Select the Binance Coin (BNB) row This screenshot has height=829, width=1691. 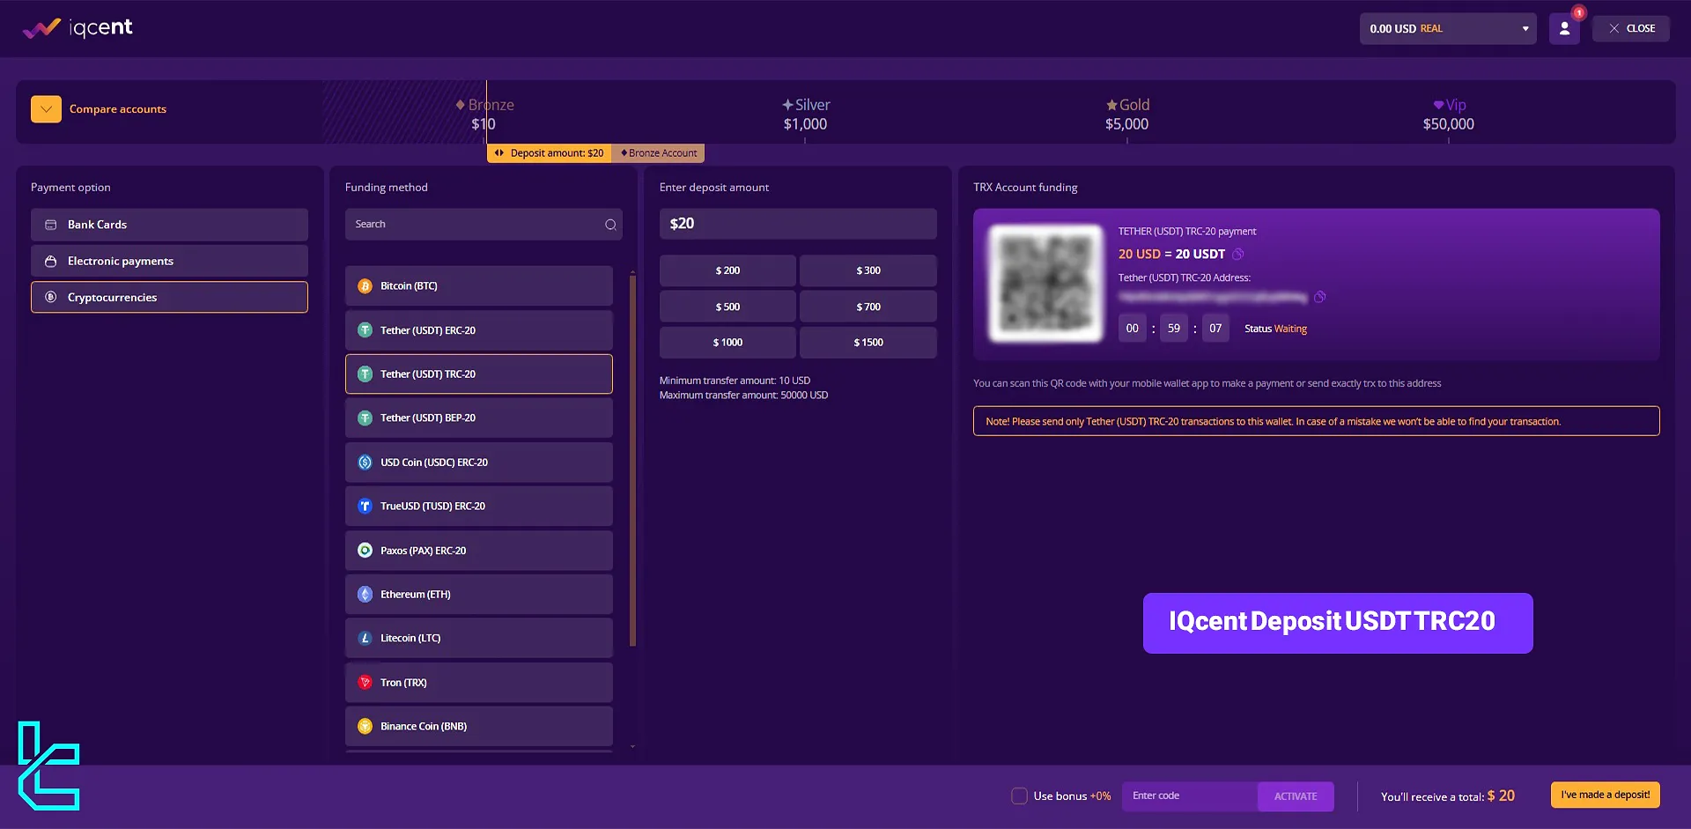pyautogui.click(x=479, y=726)
